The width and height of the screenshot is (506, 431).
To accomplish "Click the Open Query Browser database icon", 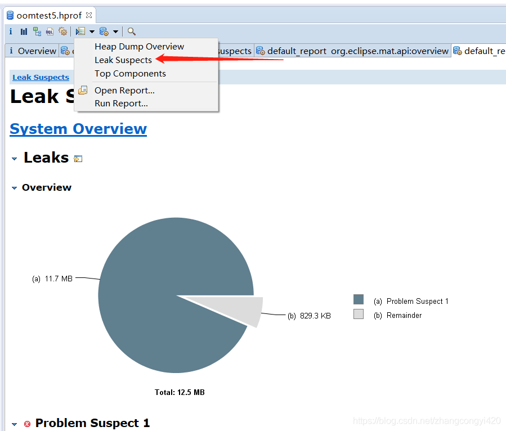I will point(104,32).
